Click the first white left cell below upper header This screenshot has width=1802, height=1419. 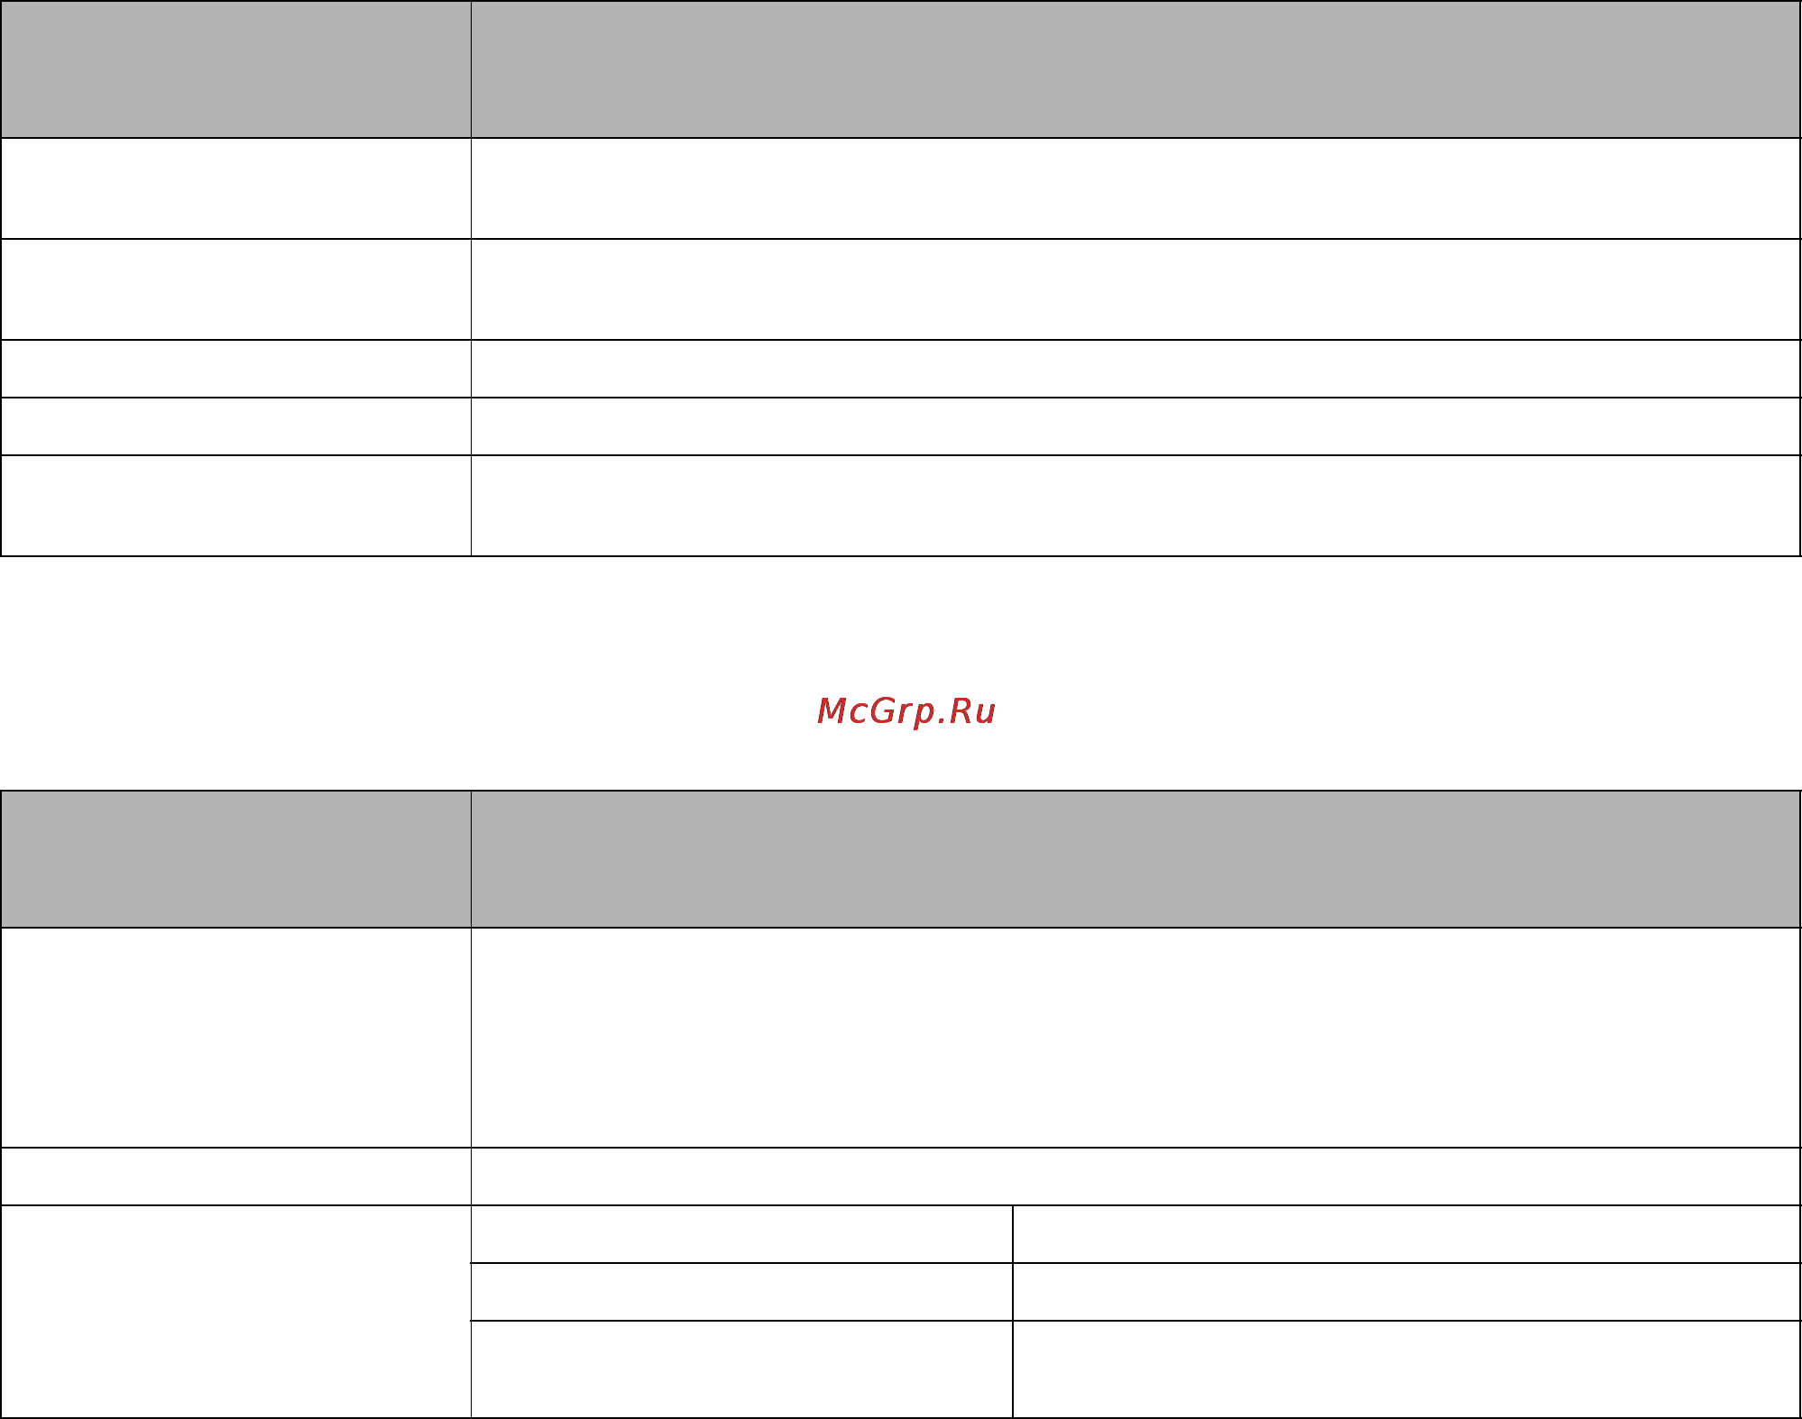coord(235,188)
